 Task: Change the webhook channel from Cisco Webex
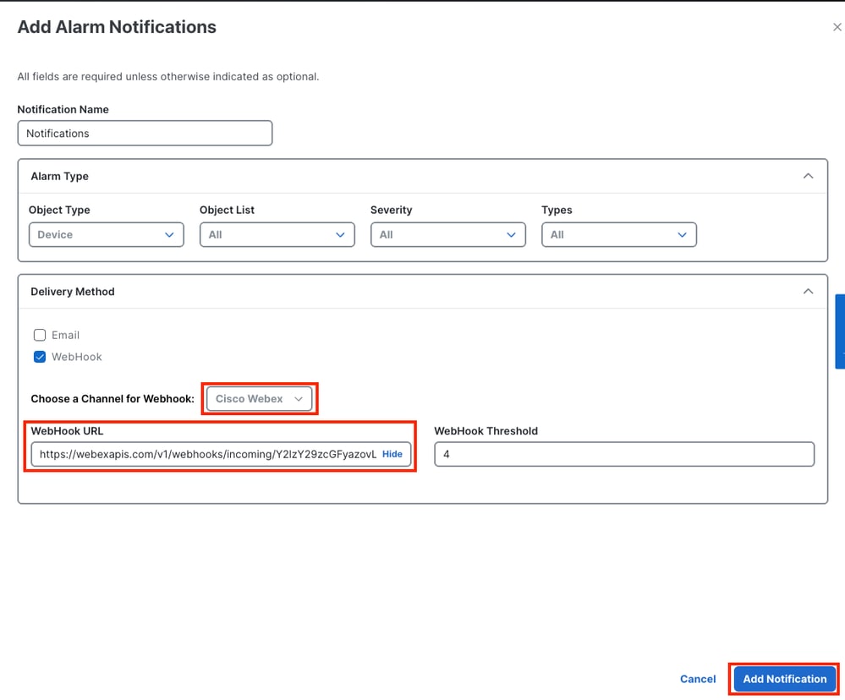pyautogui.click(x=259, y=398)
